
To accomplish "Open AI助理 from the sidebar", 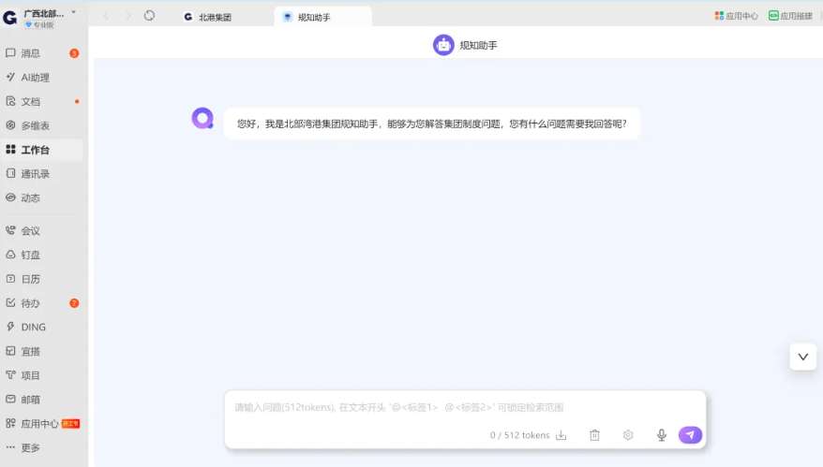I will pos(35,78).
